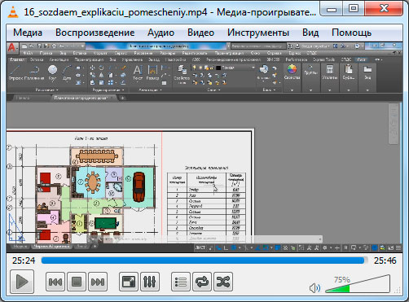The height and width of the screenshot is (302, 409).
Task: Toggle random shuffle playback
Action: pos(223,282)
